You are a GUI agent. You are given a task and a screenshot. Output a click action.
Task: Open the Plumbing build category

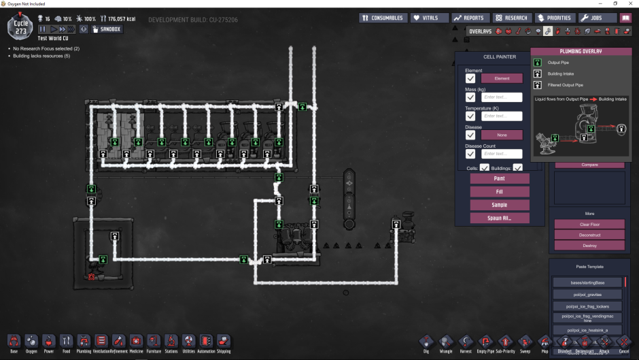[x=84, y=344]
